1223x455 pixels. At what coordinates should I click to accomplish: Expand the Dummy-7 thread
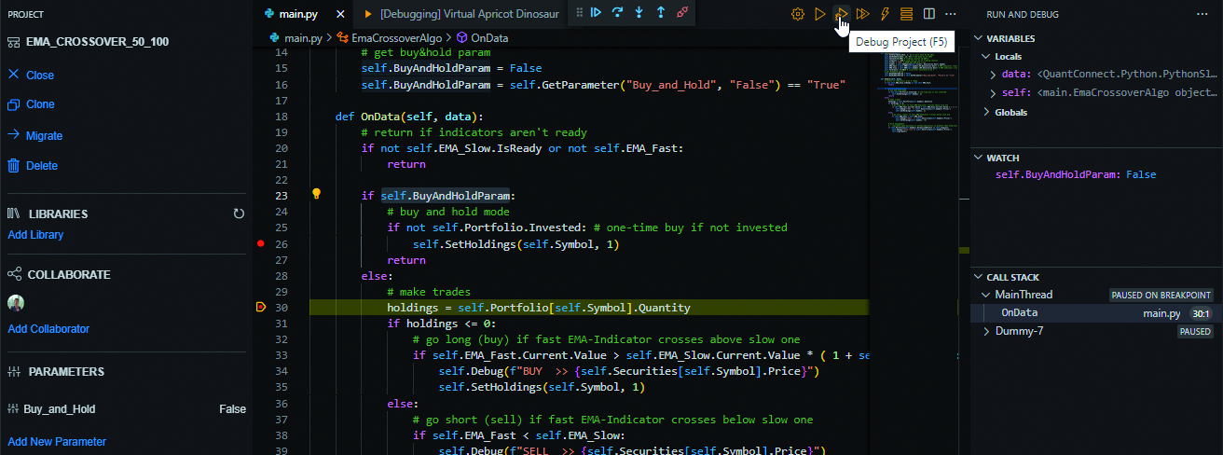click(x=988, y=331)
